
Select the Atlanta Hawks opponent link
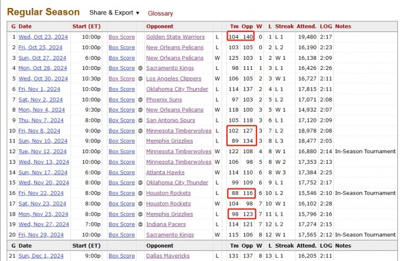coord(166,172)
